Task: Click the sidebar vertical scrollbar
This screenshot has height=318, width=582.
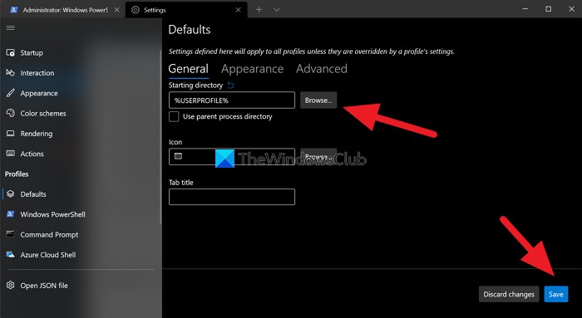Action: point(160,137)
